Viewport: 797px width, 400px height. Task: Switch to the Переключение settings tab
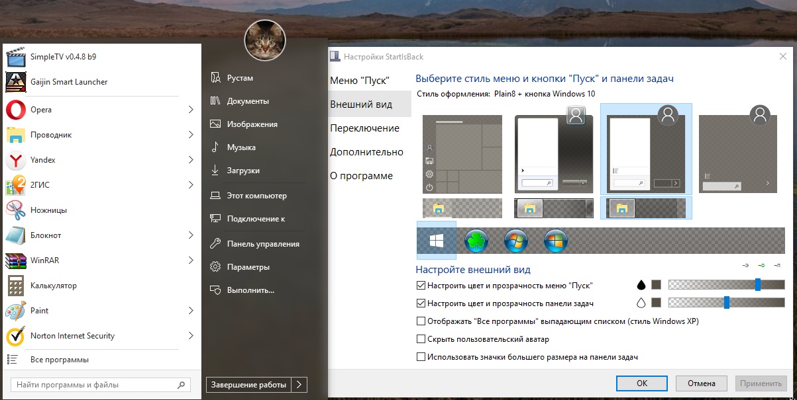(x=364, y=128)
